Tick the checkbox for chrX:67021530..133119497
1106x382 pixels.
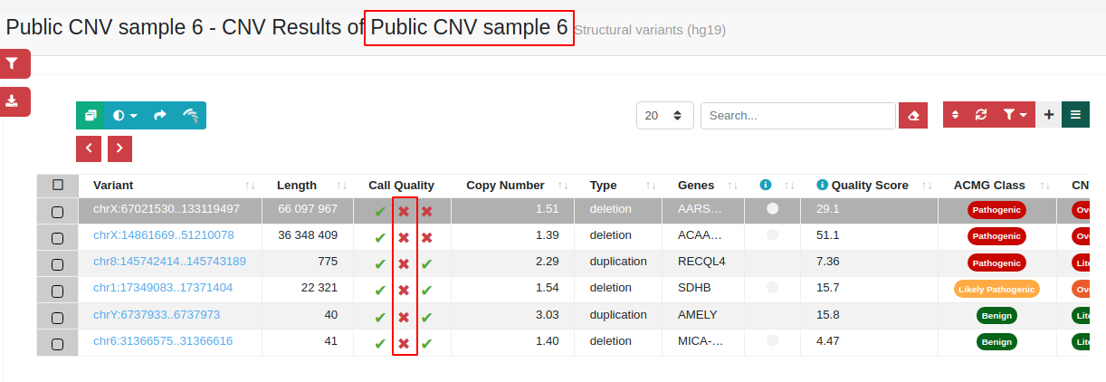57,212
